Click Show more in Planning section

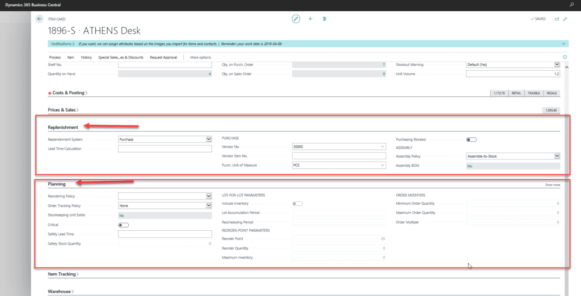click(x=553, y=185)
